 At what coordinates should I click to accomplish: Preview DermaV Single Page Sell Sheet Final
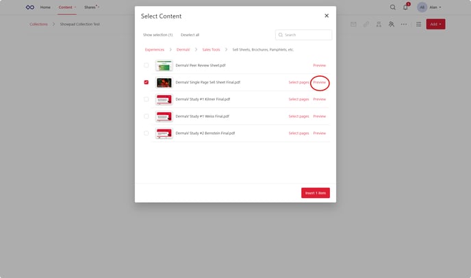tap(319, 82)
